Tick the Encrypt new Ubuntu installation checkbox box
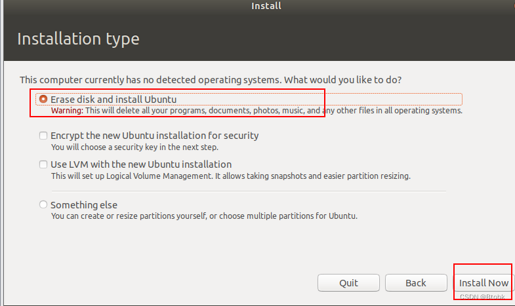Image resolution: width=515 pixels, height=306 pixels. pyautogui.click(x=43, y=136)
